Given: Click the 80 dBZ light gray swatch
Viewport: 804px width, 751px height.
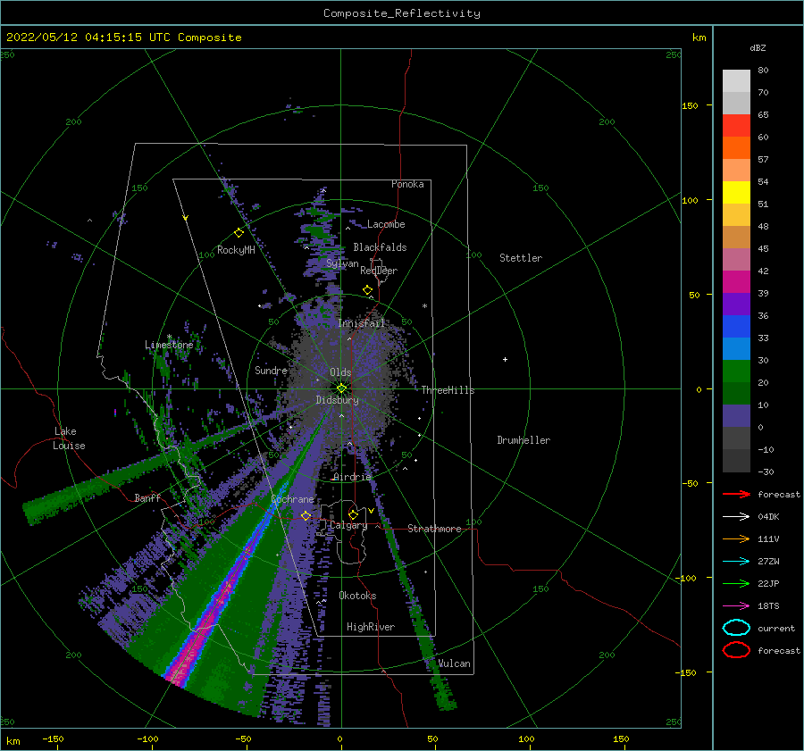Looking at the screenshot, I should [x=736, y=80].
